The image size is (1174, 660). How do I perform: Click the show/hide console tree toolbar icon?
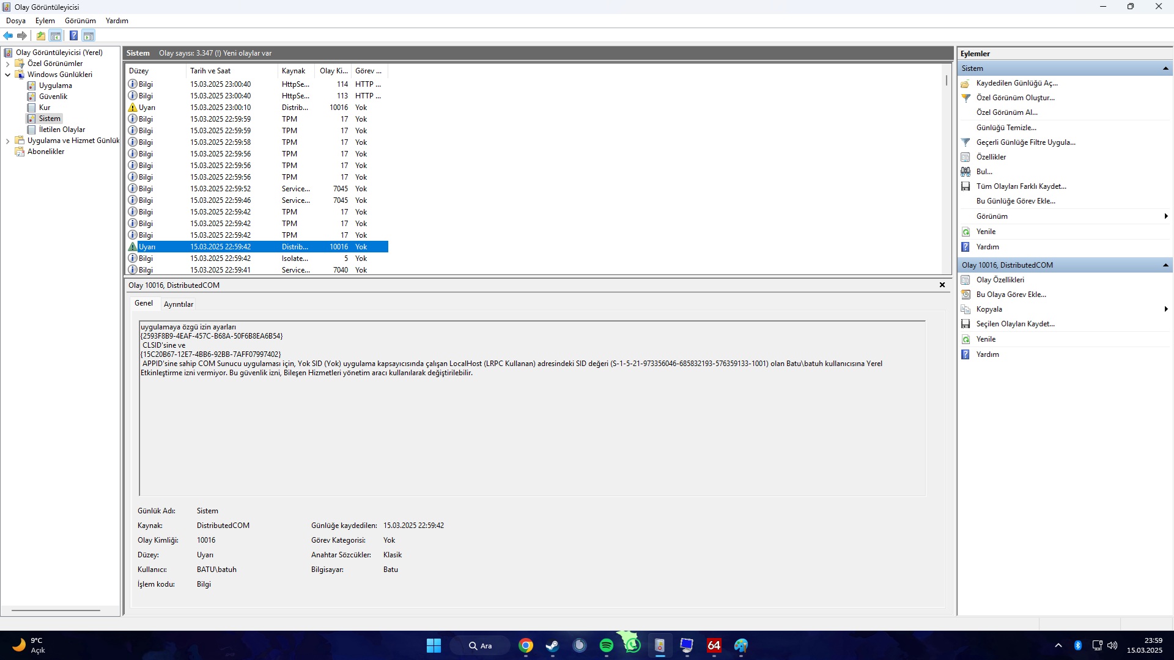click(x=56, y=36)
